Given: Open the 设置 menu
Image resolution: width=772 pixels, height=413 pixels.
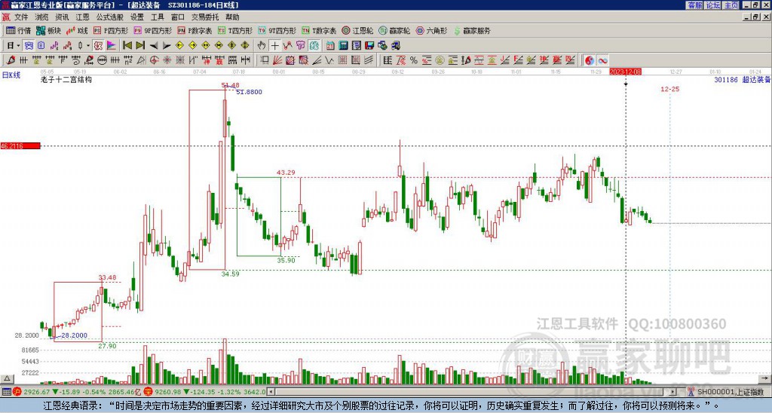Looking at the screenshot, I should coord(137,17).
